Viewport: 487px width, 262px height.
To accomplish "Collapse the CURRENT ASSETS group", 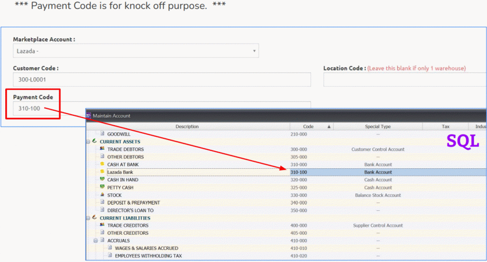I will click(x=88, y=142).
